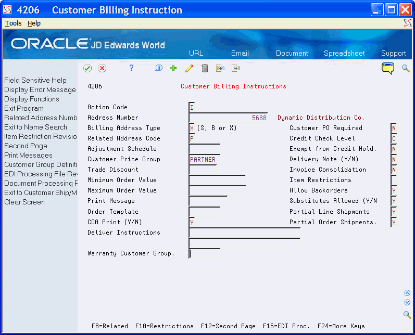The height and width of the screenshot is (335, 415).
Task: Click the Maximum Order Value field
Action: pos(217,190)
